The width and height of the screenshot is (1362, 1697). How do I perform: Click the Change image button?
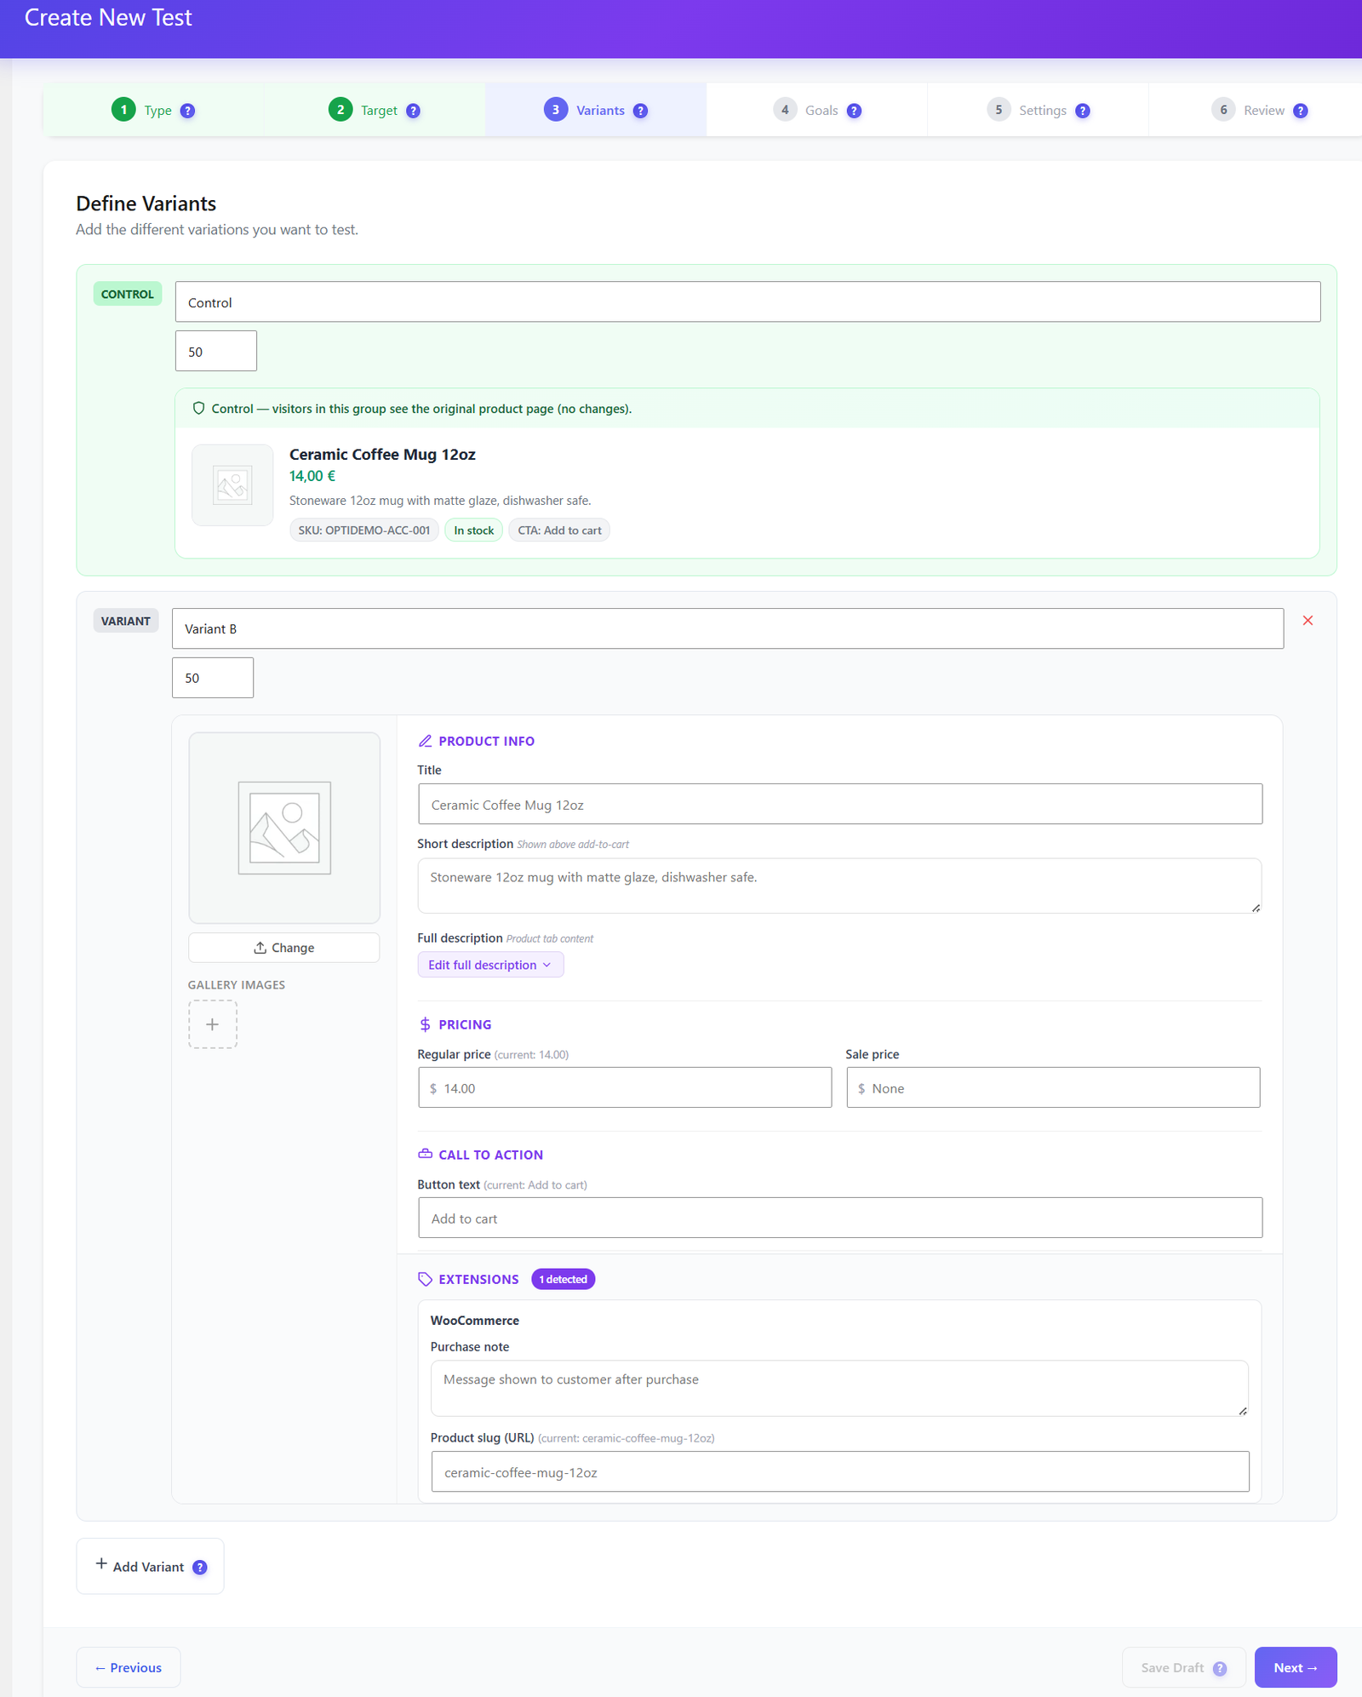284,948
